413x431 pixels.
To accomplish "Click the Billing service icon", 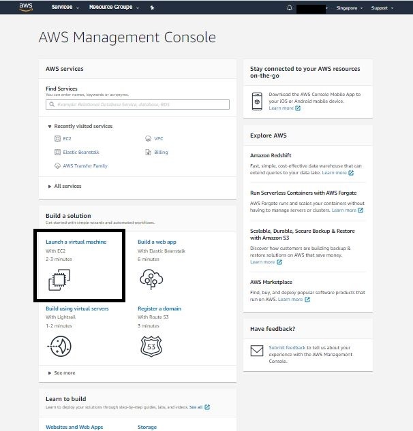I will (x=148, y=153).
